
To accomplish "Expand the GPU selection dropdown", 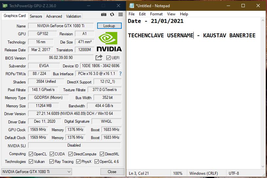I will [x=69, y=172].
